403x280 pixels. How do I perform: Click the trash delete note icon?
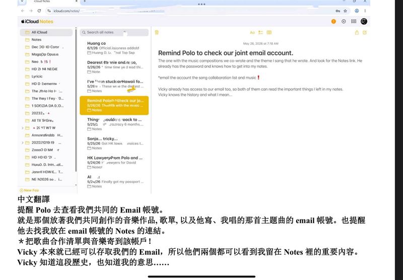[157, 32]
